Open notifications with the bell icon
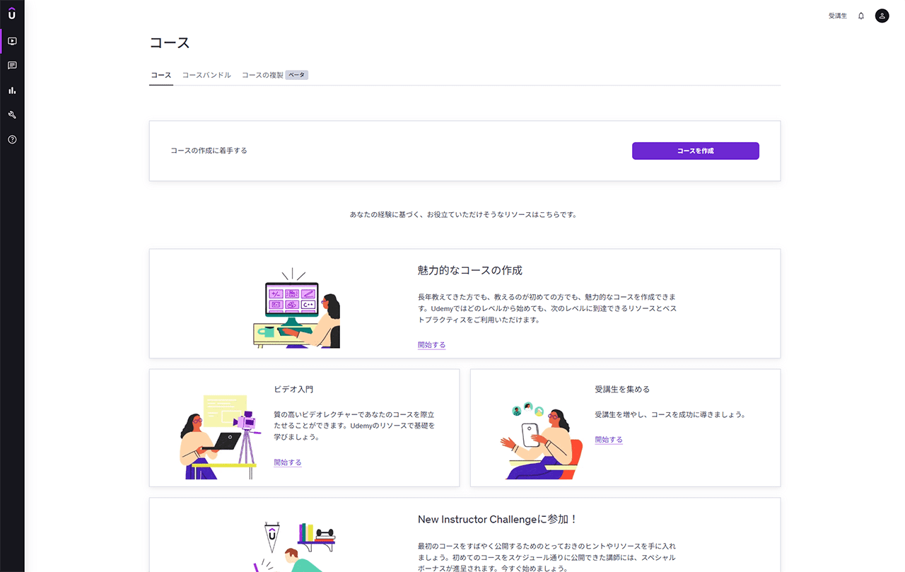The height and width of the screenshot is (572, 905). pos(860,16)
